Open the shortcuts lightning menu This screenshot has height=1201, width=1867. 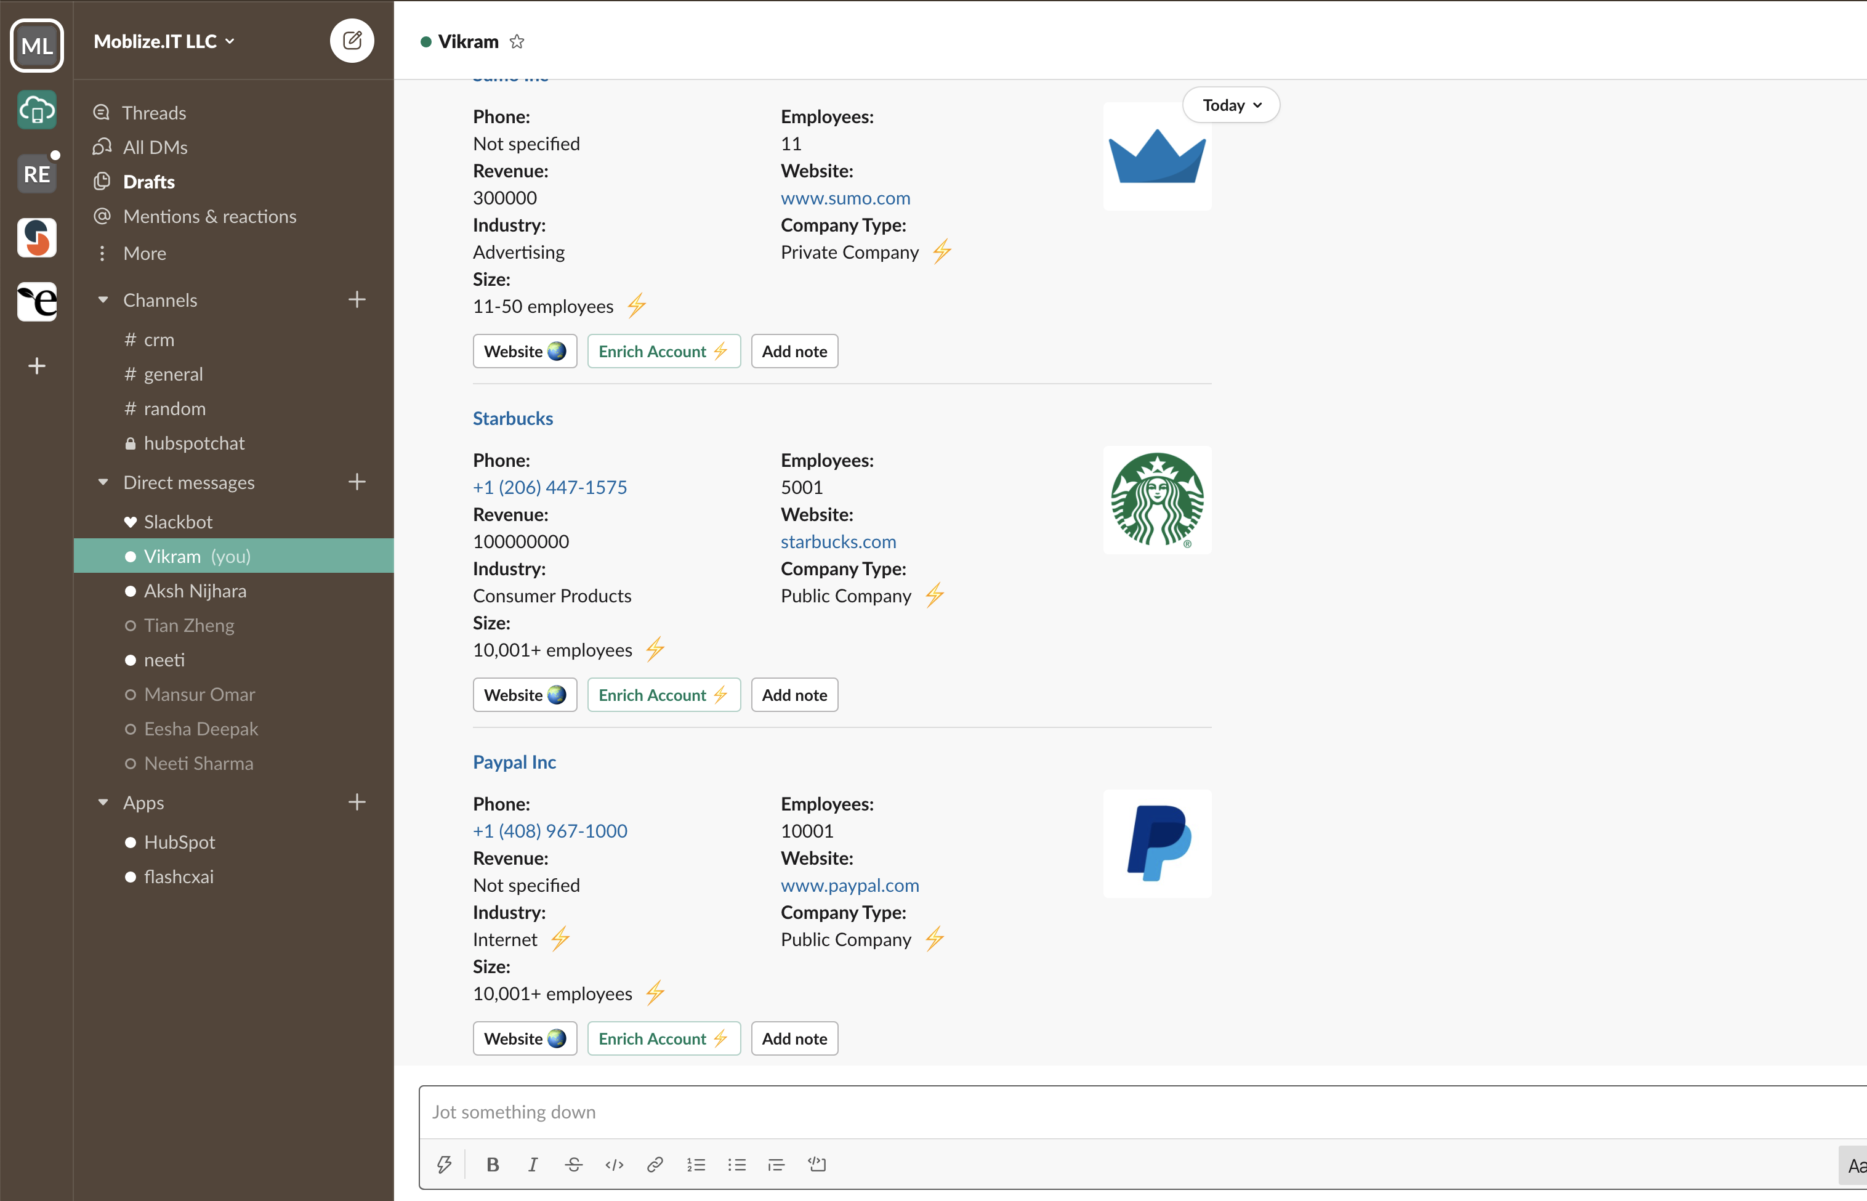445,1164
